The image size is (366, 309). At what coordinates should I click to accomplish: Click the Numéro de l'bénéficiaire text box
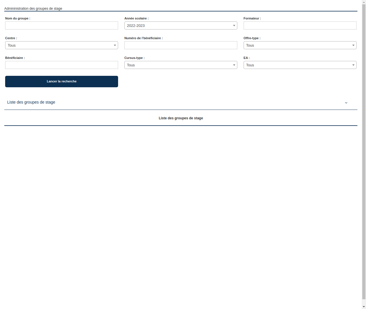click(181, 45)
